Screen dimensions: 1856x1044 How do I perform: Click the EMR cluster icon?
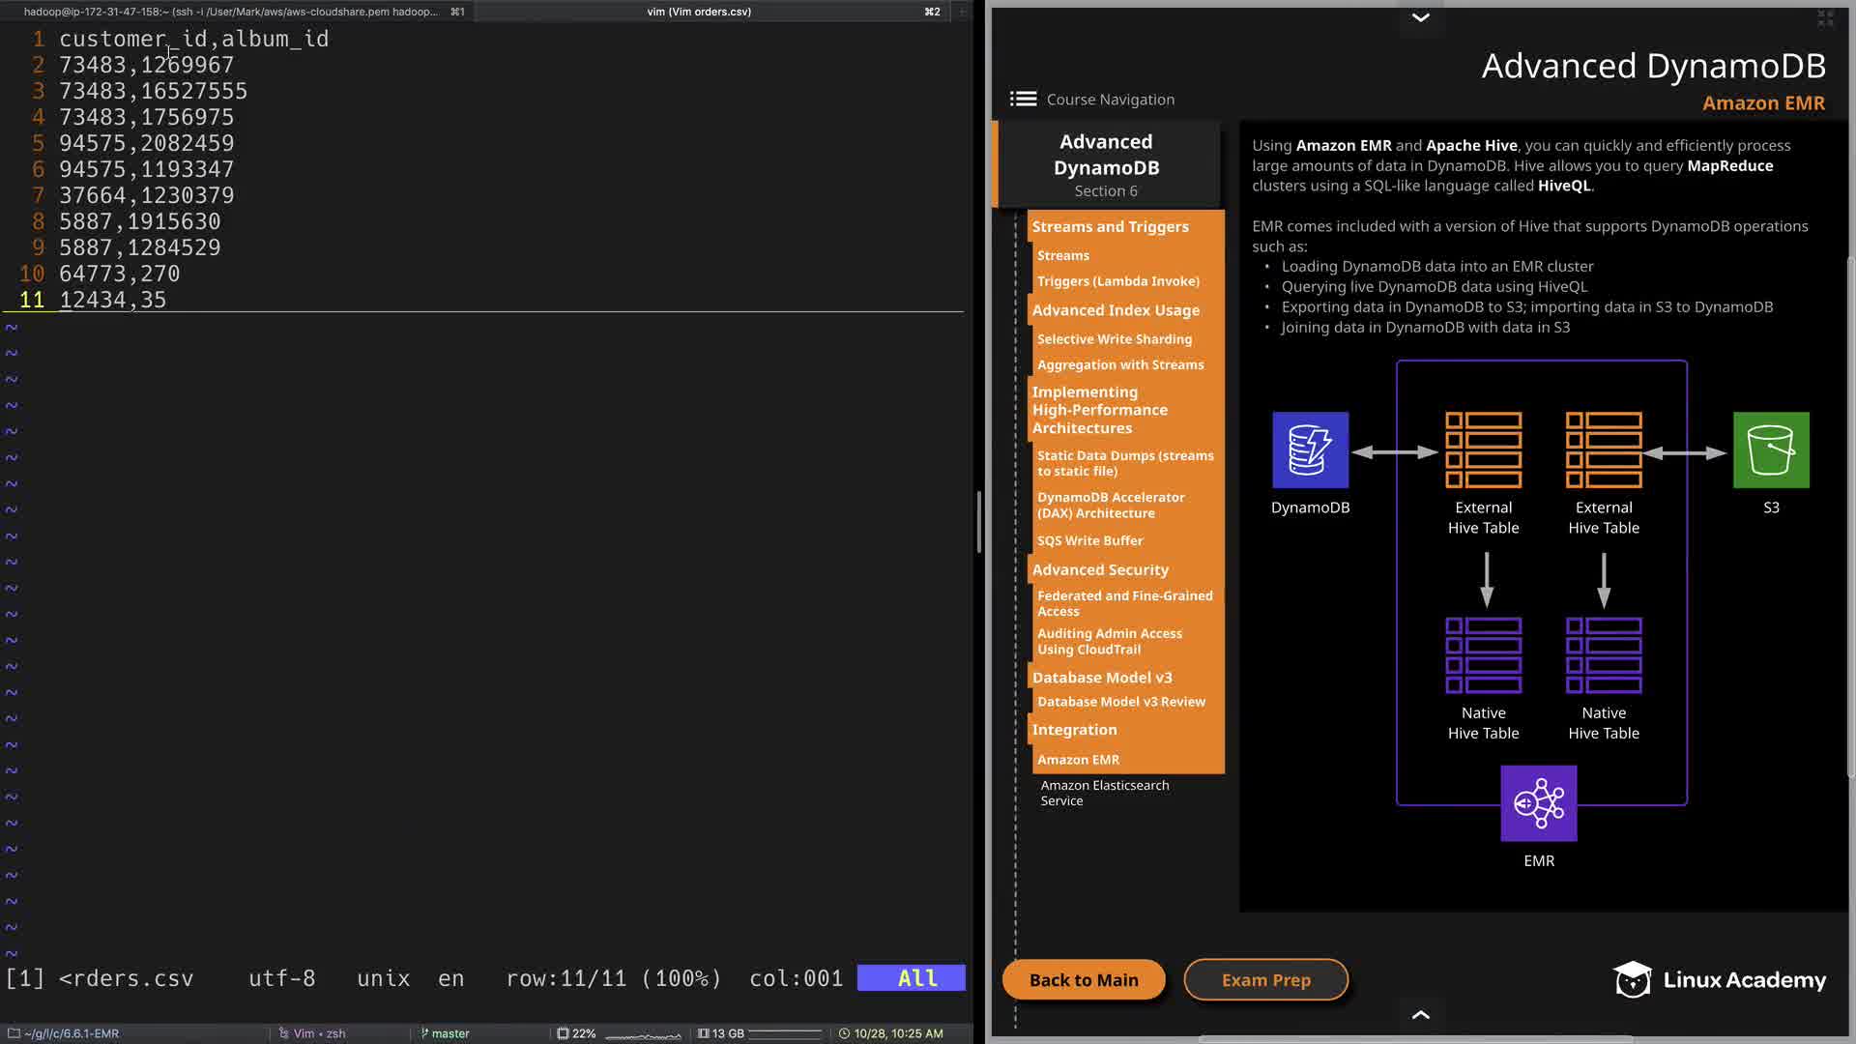coord(1538,803)
